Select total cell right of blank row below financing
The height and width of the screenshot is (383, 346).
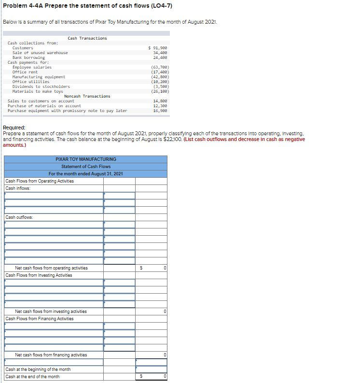pos(151,362)
